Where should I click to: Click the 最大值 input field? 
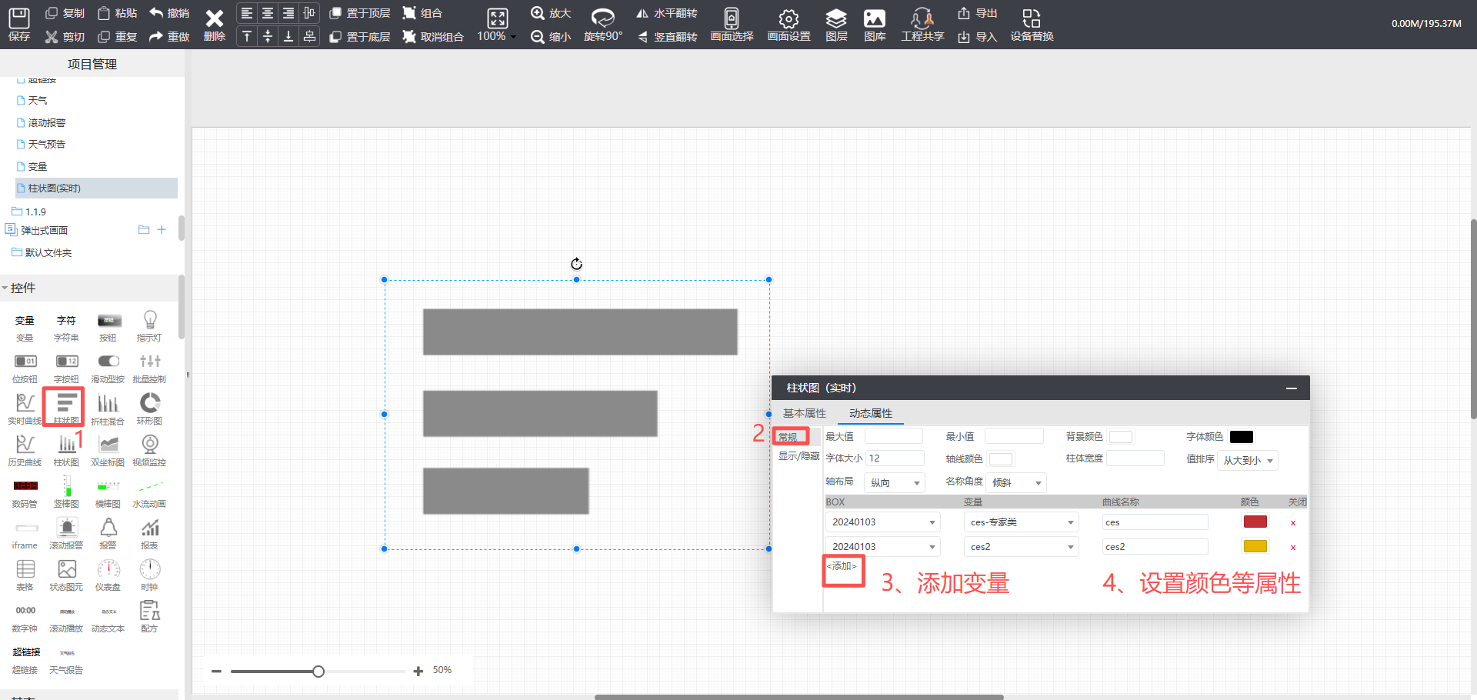(893, 436)
